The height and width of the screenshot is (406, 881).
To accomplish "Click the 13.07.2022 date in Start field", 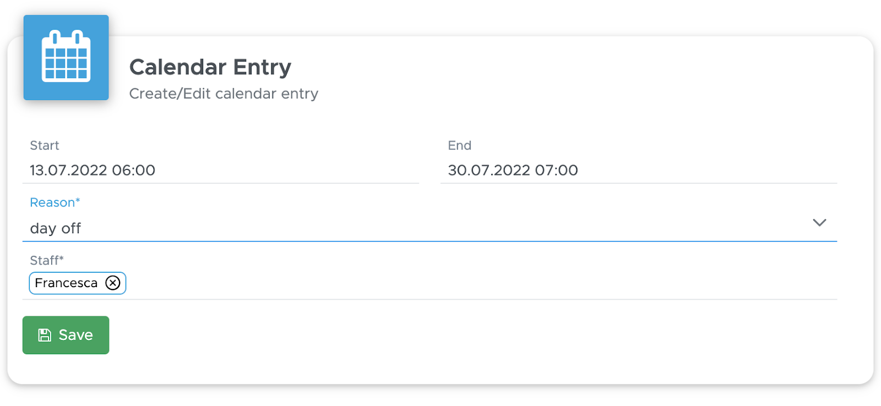I will (x=69, y=170).
